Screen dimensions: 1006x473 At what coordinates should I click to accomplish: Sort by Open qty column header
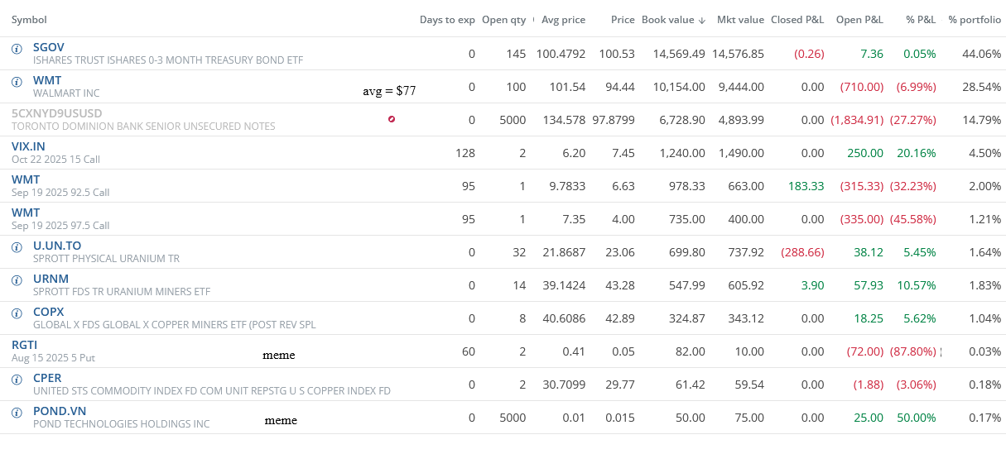tap(503, 20)
